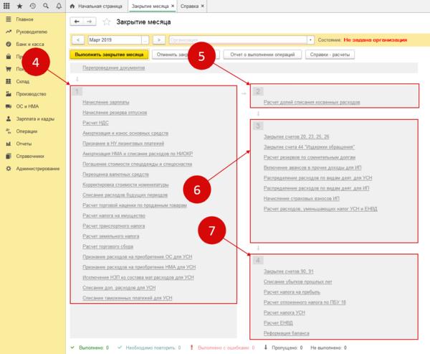
Task: Open Расчет торгового сбора link
Action: pos(107,246)
